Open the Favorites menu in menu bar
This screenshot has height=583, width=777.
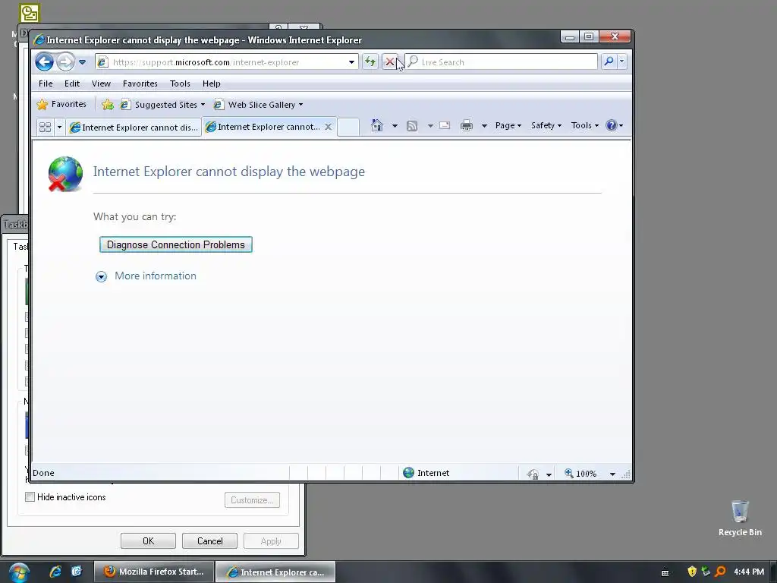(x=140, y=84)
